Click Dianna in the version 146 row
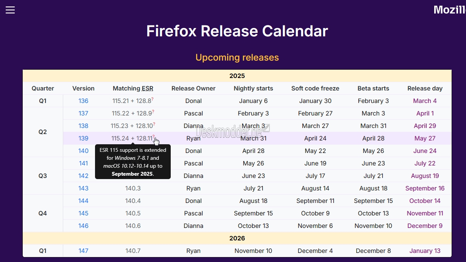466x262 pixels. pyautogui.click(x=193, y=226)
